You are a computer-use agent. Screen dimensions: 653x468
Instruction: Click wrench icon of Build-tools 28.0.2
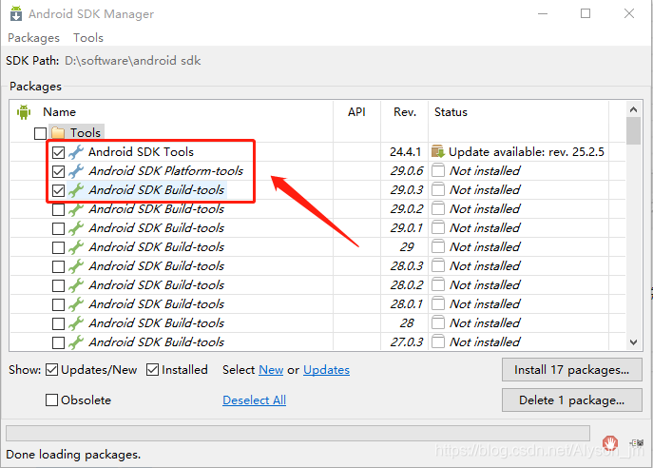point(76,285)
